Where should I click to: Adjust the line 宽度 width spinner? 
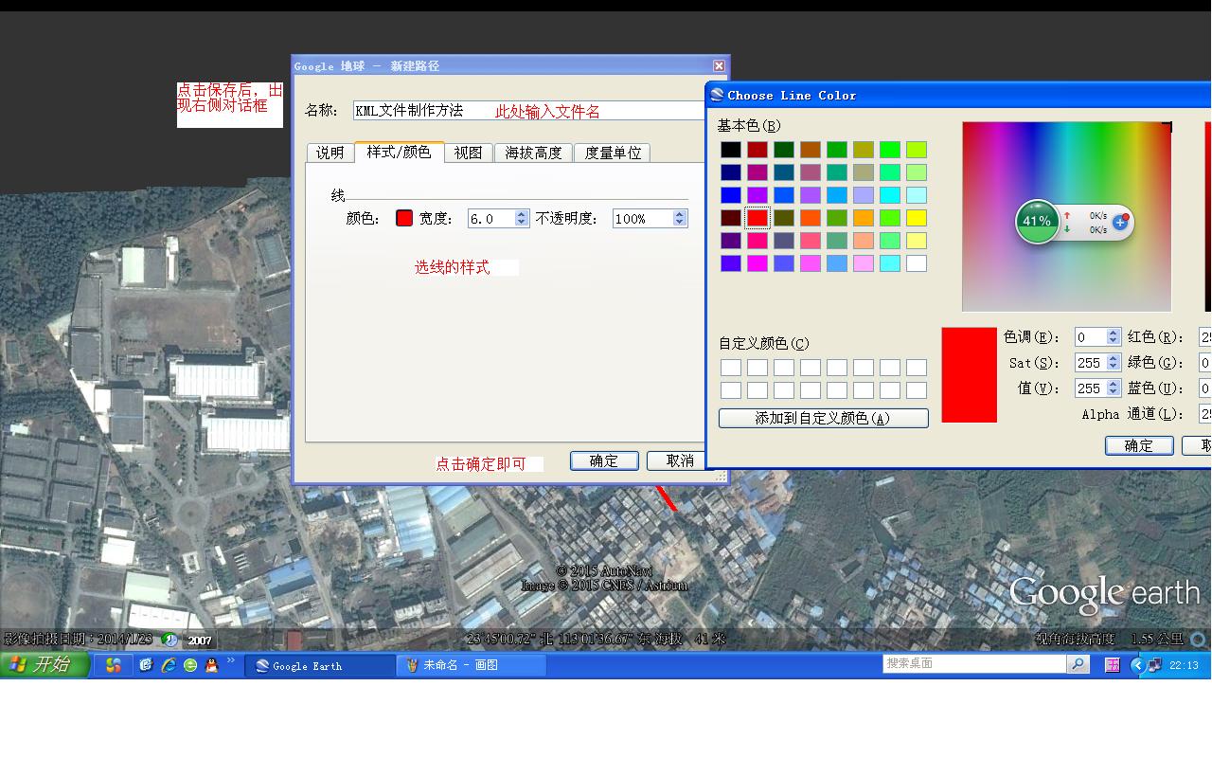(521, 218)
